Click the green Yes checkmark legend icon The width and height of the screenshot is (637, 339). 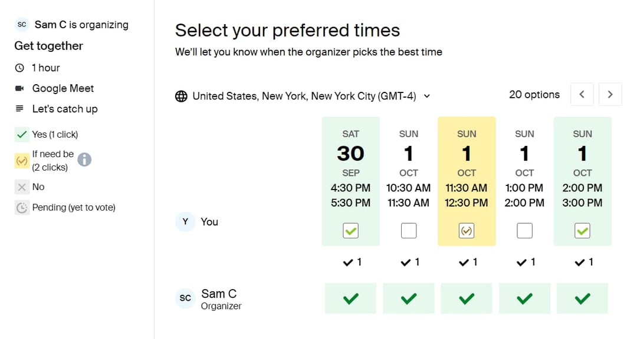pos(22,134)
